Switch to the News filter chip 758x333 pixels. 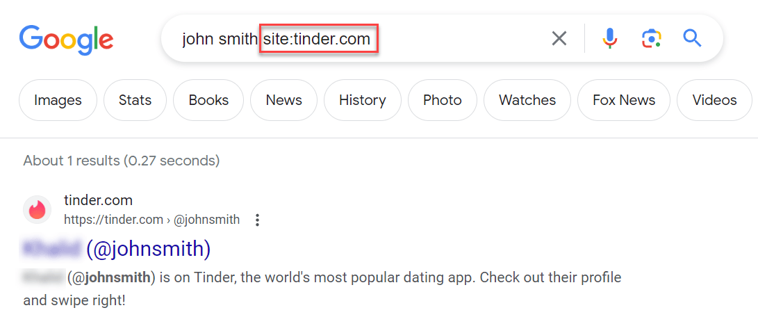[283, 100]
